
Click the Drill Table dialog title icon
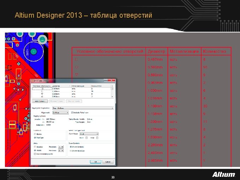click(32, 81)
